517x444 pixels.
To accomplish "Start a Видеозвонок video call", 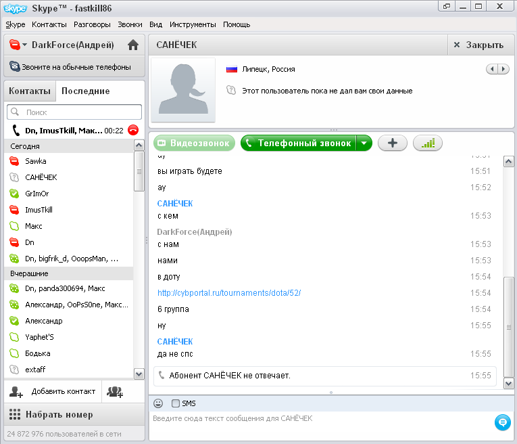I will point(194,143).
